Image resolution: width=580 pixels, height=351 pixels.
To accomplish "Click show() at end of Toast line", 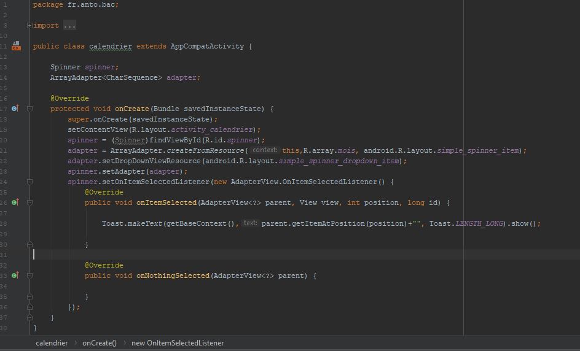I will coord(523,223).
